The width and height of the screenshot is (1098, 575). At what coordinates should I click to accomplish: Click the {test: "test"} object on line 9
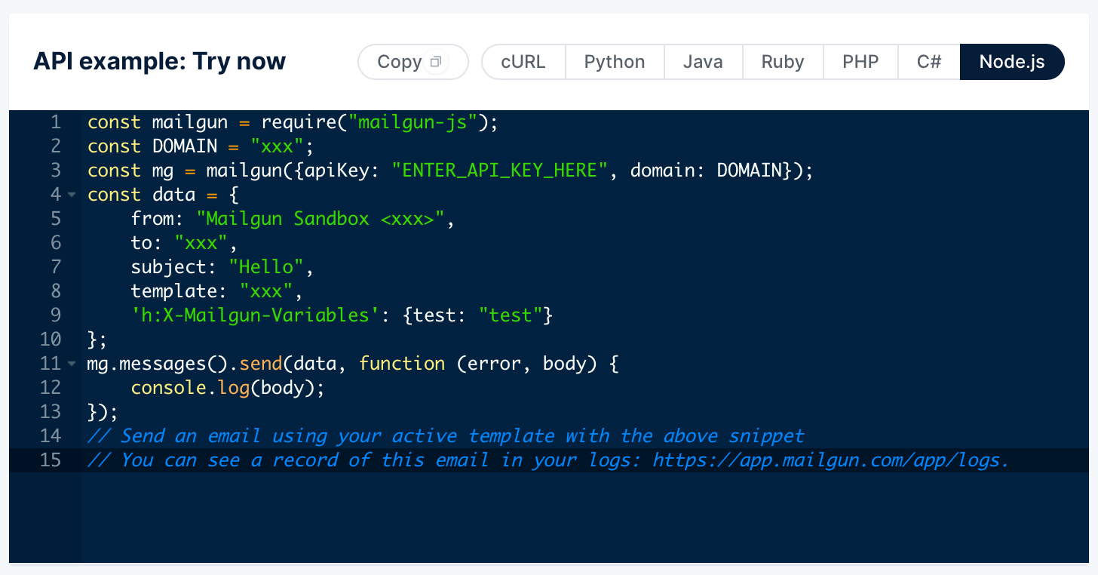(x=478, y=315)
